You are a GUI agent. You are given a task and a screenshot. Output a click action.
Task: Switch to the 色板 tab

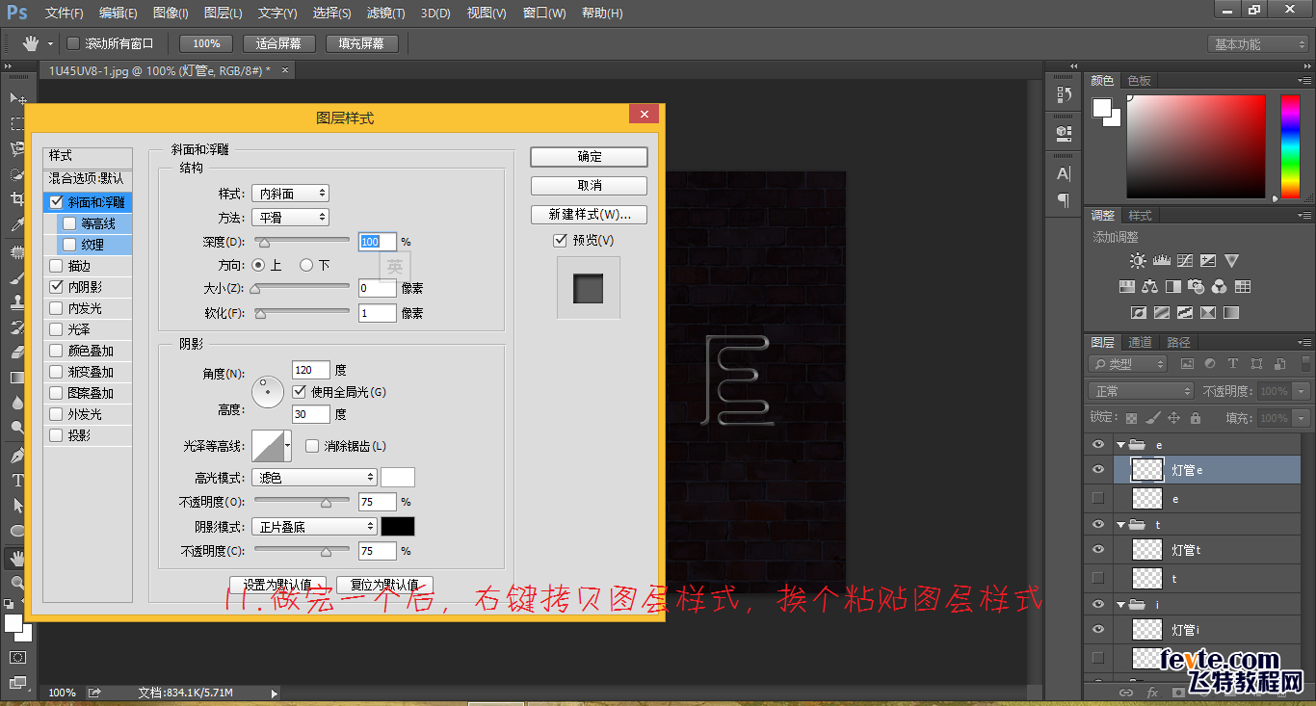click(x=1140, y=81)
